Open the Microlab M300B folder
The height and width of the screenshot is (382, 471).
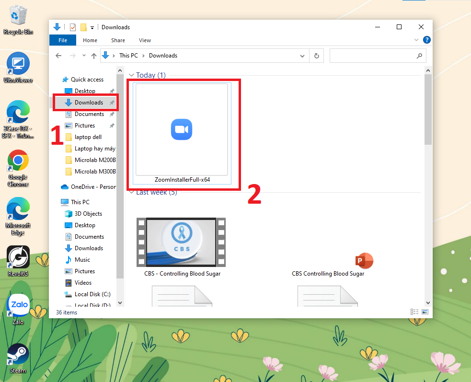point(95,171)
